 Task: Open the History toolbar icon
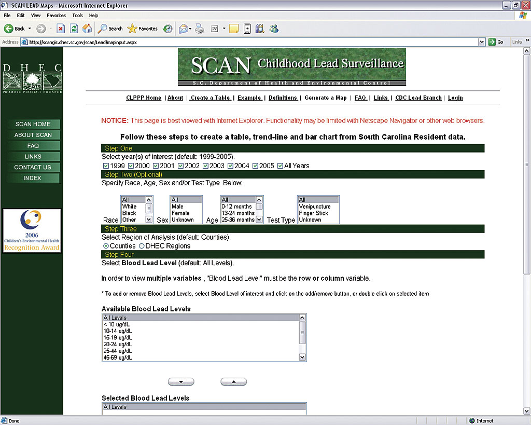tap(167, 29)
